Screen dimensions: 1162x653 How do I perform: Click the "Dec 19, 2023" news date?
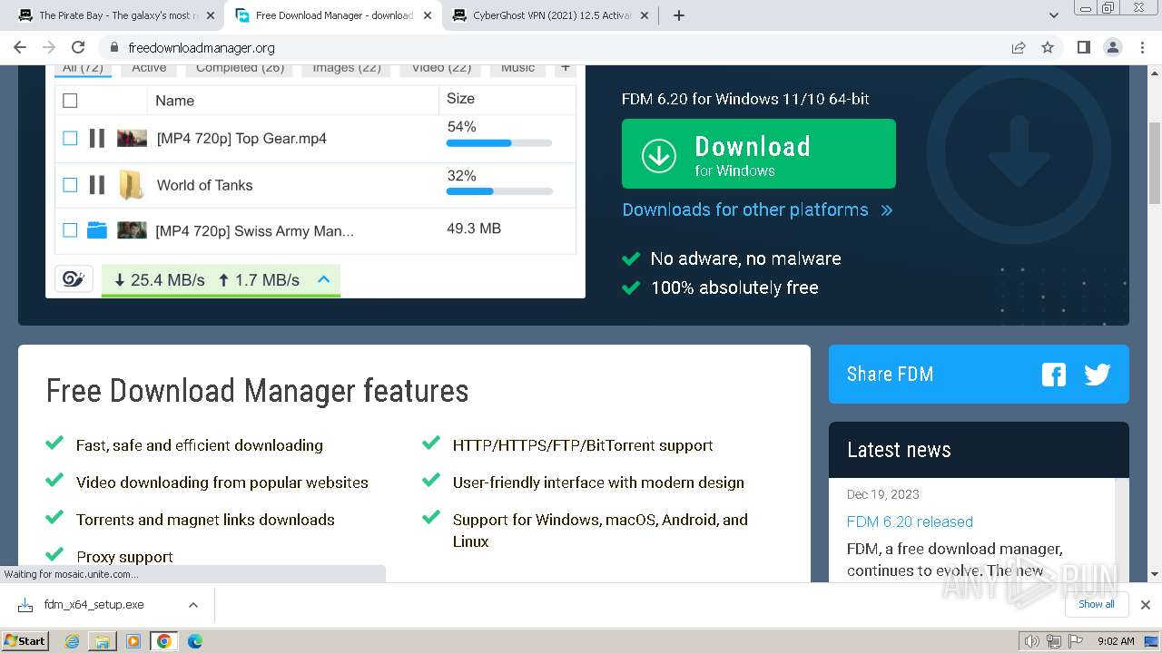pos(883,494)
